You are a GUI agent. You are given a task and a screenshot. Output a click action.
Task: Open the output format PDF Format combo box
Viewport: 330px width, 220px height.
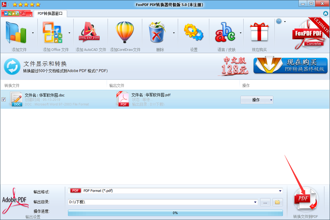175,191
